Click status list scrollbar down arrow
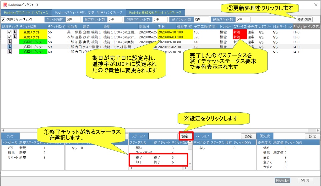 tap(190, 164)
